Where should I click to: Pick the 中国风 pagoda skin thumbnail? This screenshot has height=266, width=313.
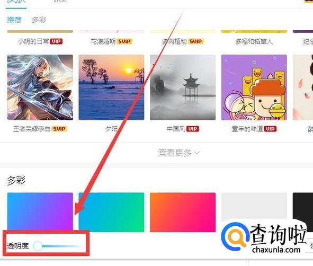tap(183, 87)
